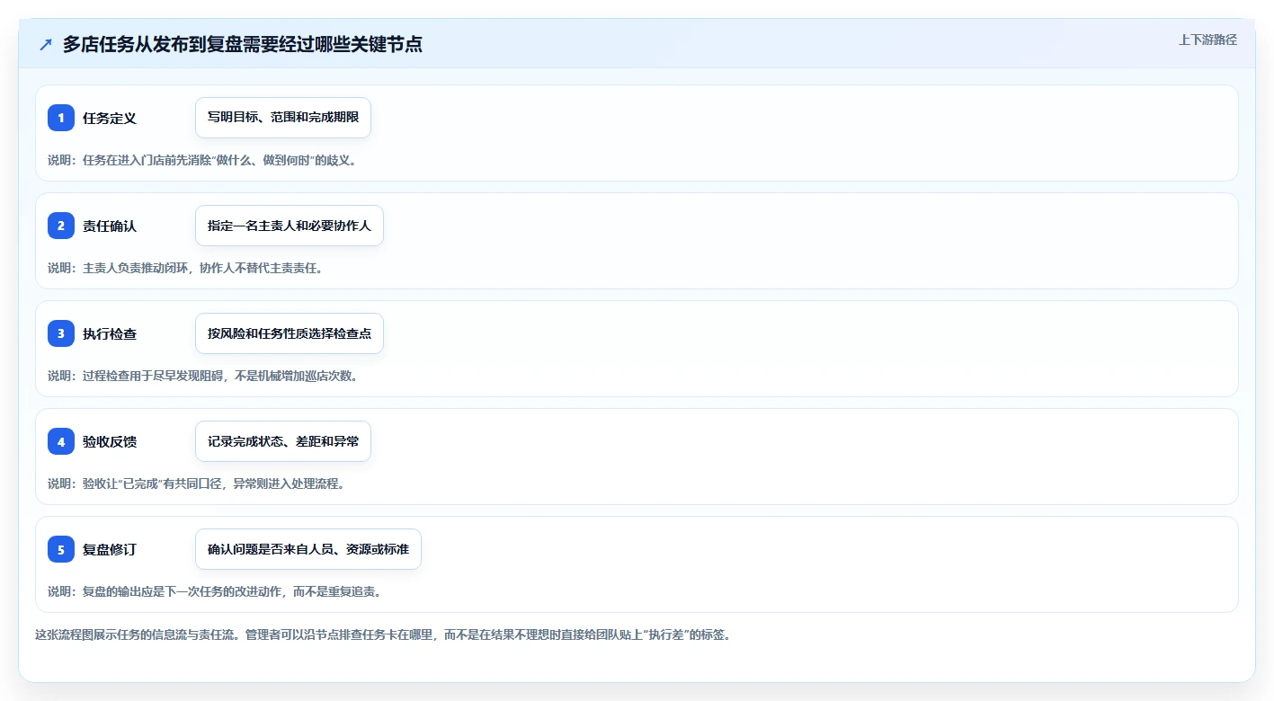Screen dimensions: 1274x701
Task: Click the 指定一名主责人和必要协作人 chip
Action: [290, 226]
